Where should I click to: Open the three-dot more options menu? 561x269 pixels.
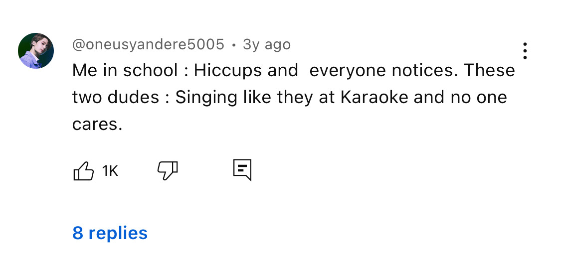525,51
